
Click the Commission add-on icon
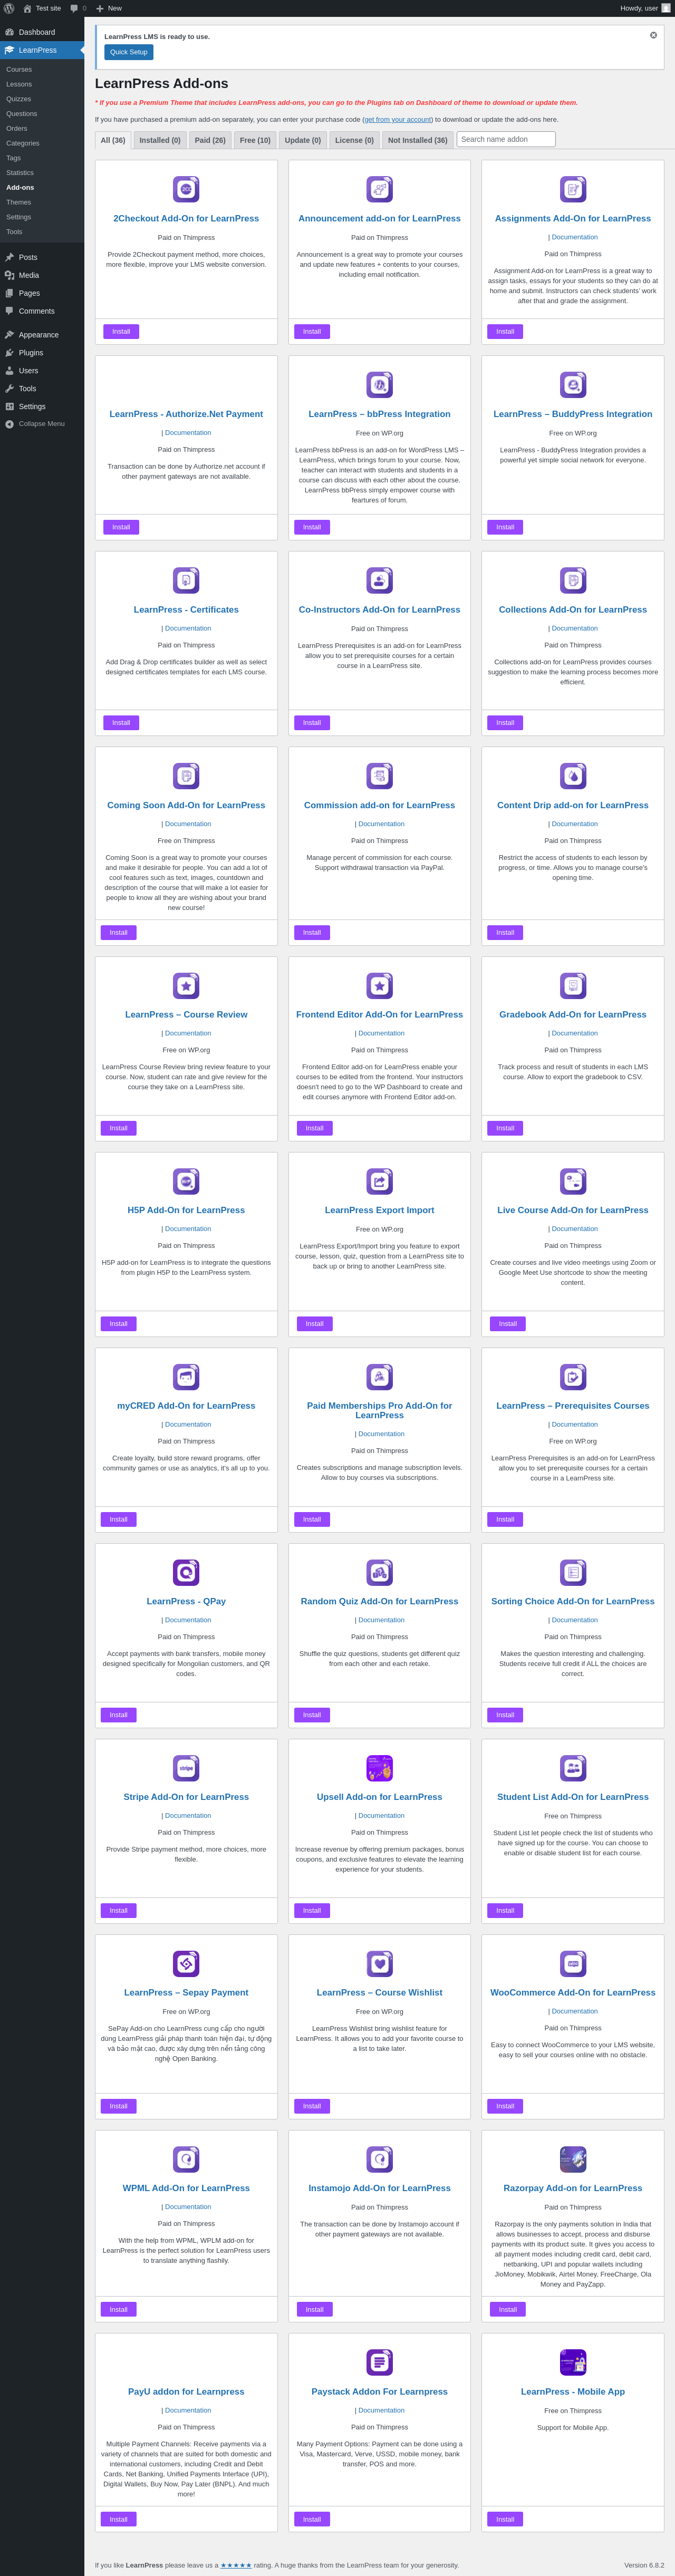(x=379, y=776)
